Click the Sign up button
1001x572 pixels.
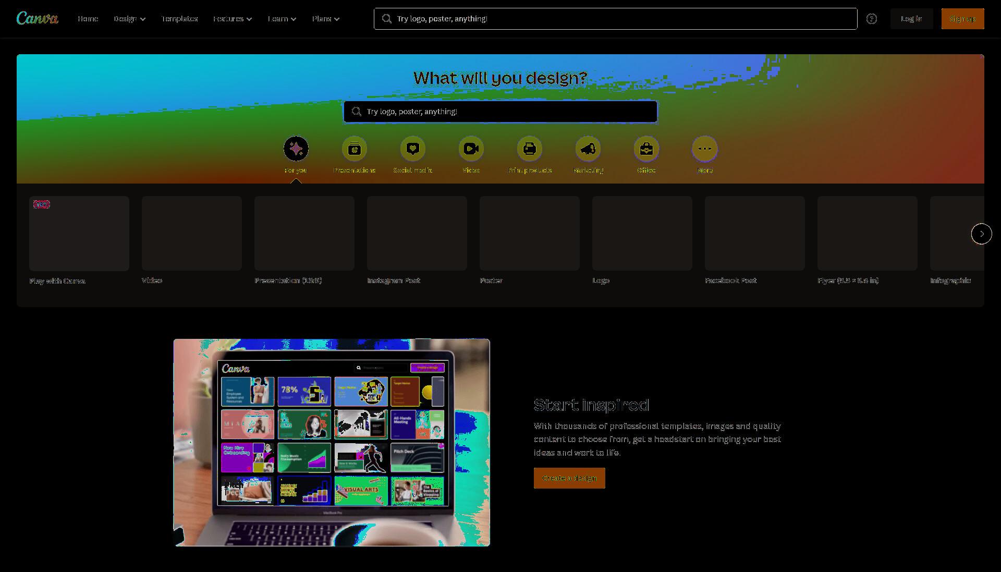(962, 19)
